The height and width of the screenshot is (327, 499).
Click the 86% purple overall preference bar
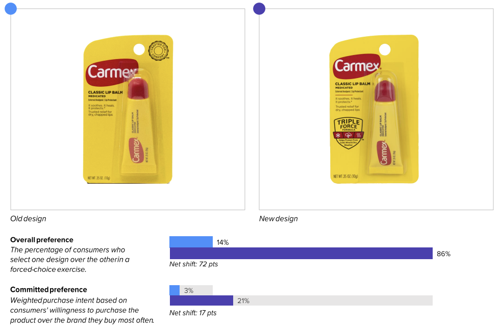[301, 253]
